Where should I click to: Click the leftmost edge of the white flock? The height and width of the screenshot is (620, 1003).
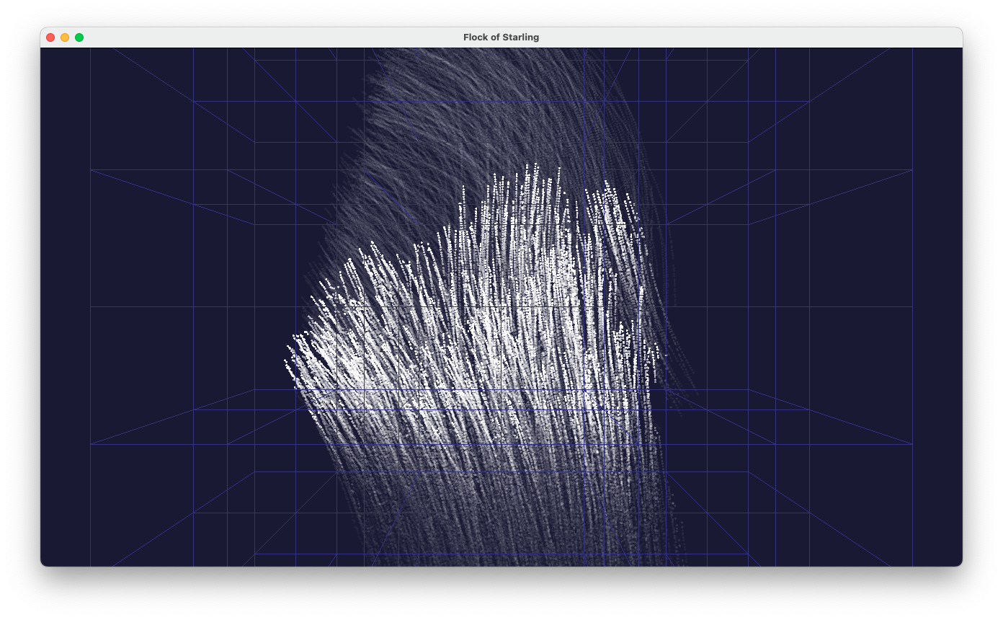287,360
